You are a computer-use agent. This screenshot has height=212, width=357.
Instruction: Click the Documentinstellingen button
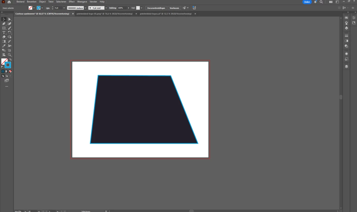[156, 8]
